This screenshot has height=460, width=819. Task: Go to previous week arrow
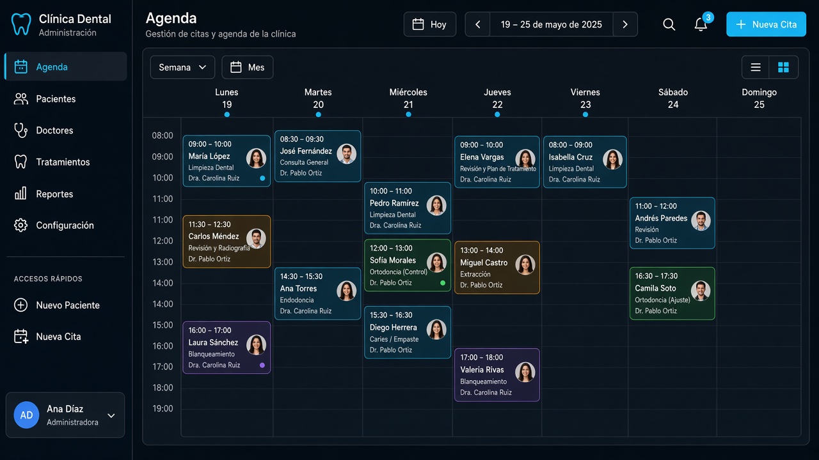coord(477,24)
